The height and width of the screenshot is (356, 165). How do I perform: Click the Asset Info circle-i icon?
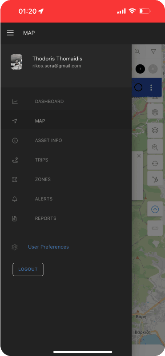[x=15, y=141]
